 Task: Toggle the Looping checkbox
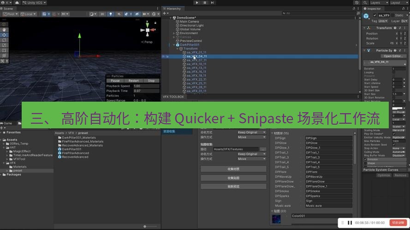pos(394,73)
